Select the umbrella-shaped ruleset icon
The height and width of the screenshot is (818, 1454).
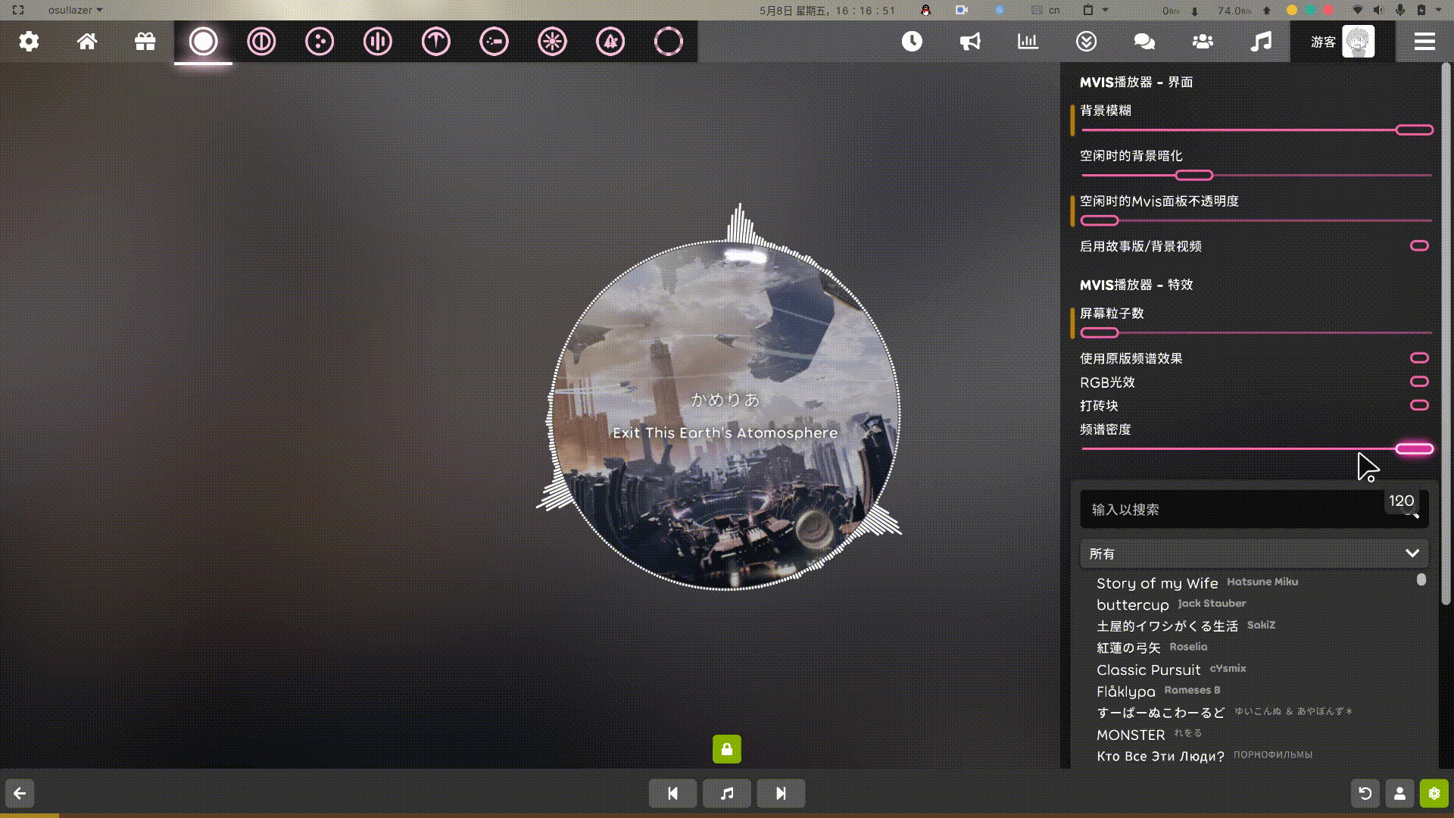point(436,41)
